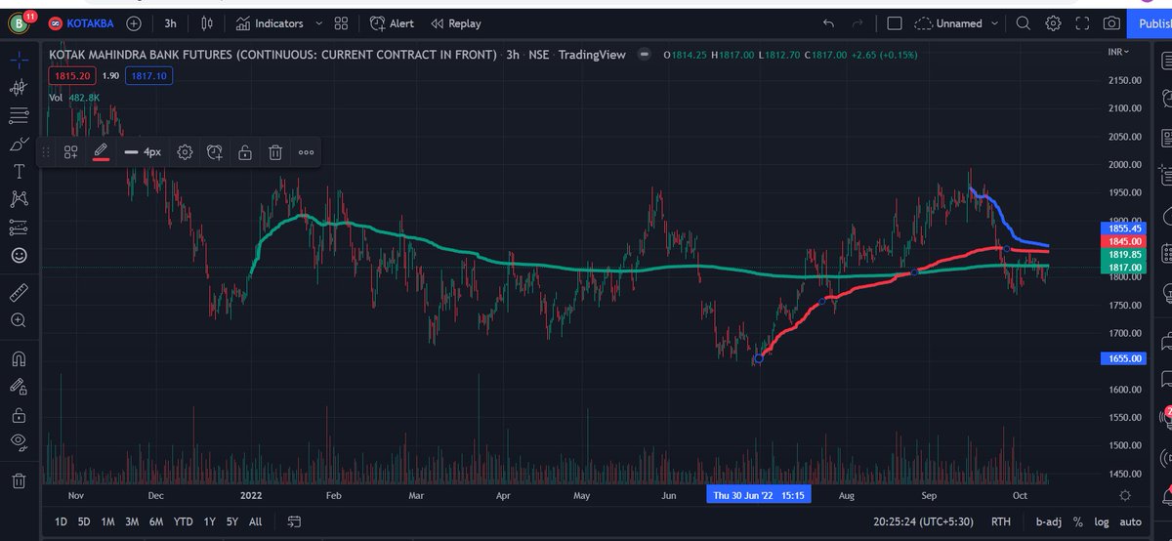Select the 1D time range
This screenshot has height=541, width=1172.
[x=62, y=521]
